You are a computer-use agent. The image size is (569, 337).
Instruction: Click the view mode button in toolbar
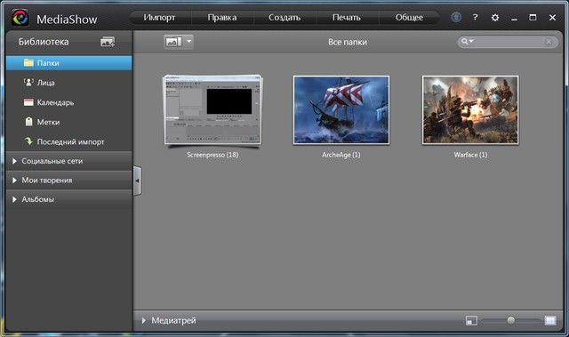174,42
